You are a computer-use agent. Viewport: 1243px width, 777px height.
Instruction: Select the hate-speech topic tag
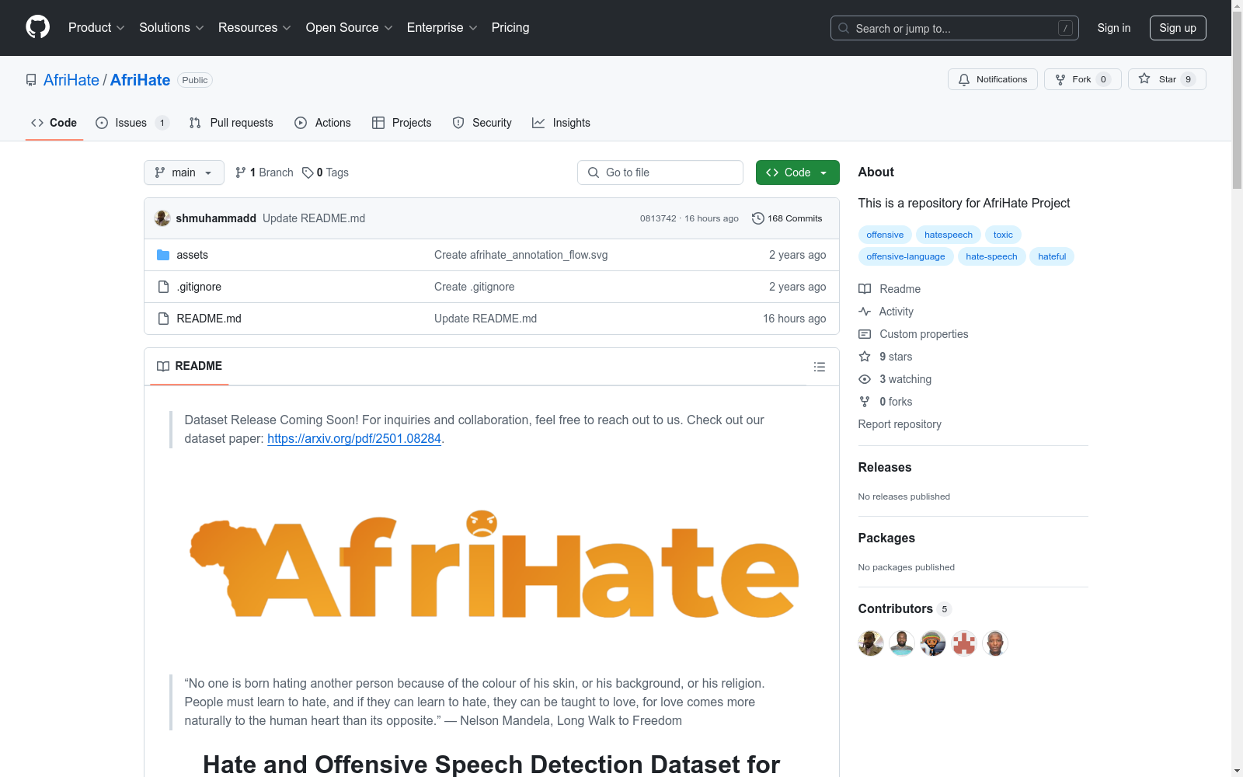click(x=991, y=256)
